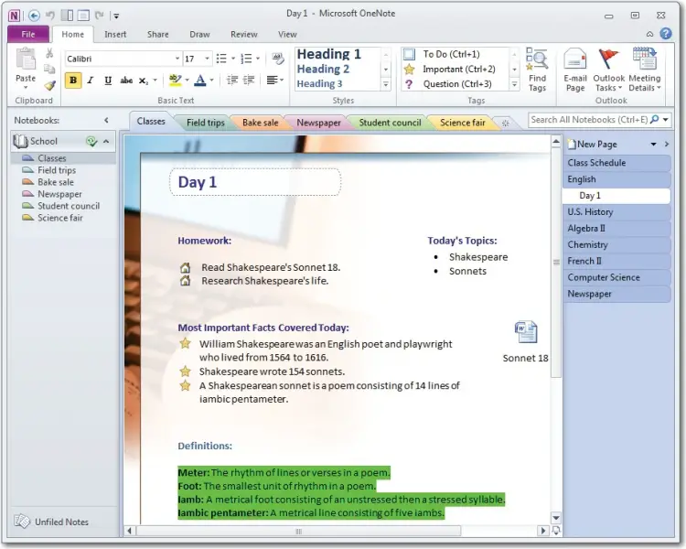686x549 pixels.
Task: Switch to the Insert ribbon tab
Action: tap(115, 34)
